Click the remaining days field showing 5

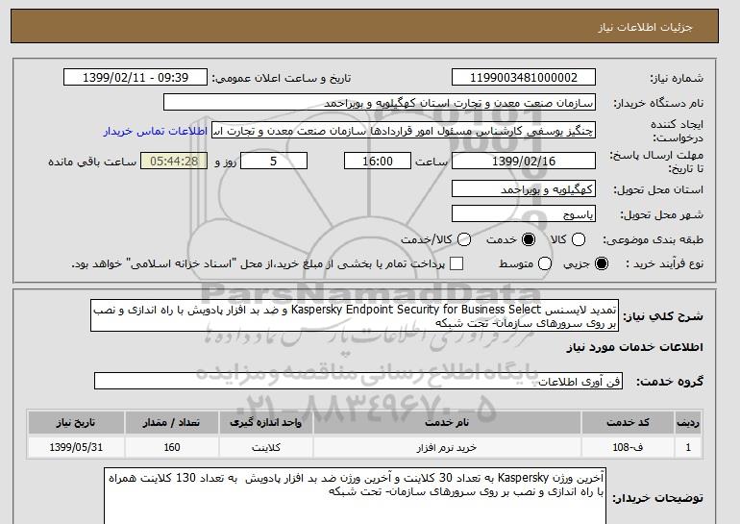[274, 161]
